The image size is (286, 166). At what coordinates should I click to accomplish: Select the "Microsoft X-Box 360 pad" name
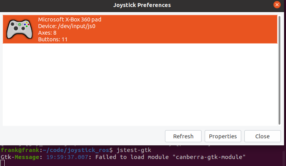(x=70, y=19)
